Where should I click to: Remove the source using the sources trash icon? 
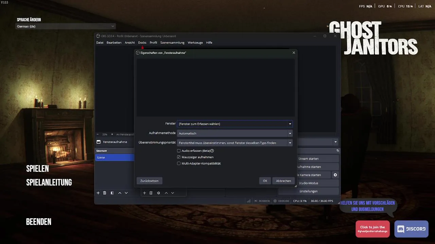coord(151,193)
